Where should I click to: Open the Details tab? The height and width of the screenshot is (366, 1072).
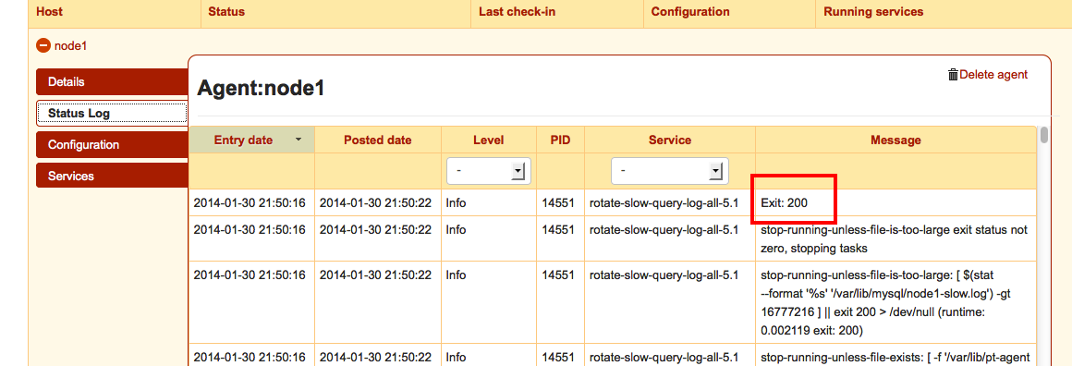(x=112, y=81)
